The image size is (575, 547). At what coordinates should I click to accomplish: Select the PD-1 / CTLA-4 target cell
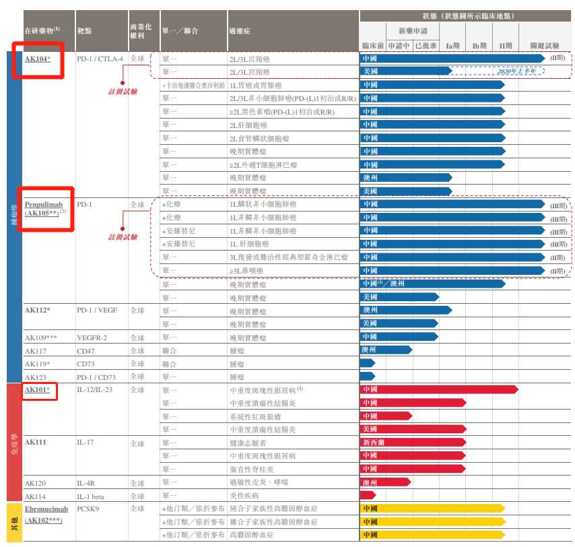point(100,59)
